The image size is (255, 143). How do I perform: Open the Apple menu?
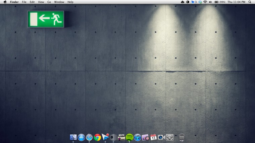coord(5,2)
